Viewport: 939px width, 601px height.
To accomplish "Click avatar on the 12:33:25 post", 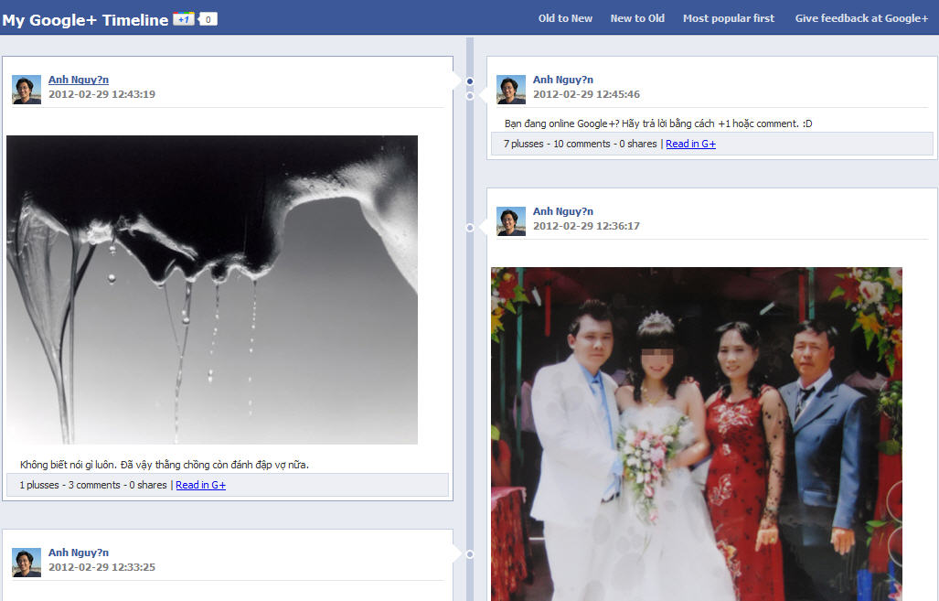I will [x=27, y=563].
